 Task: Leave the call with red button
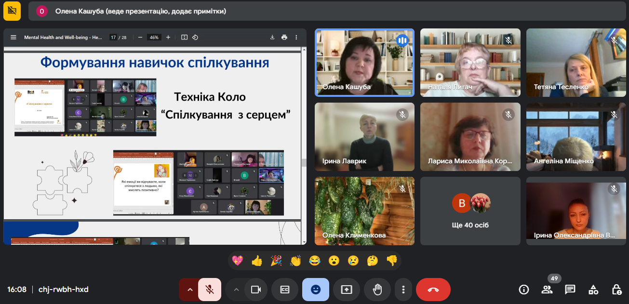pyautogui.click(x=433, y=290)
